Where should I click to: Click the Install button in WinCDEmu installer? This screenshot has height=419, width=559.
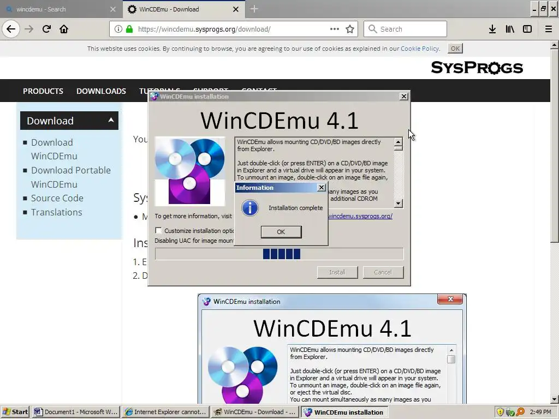(x=337, y=272)
